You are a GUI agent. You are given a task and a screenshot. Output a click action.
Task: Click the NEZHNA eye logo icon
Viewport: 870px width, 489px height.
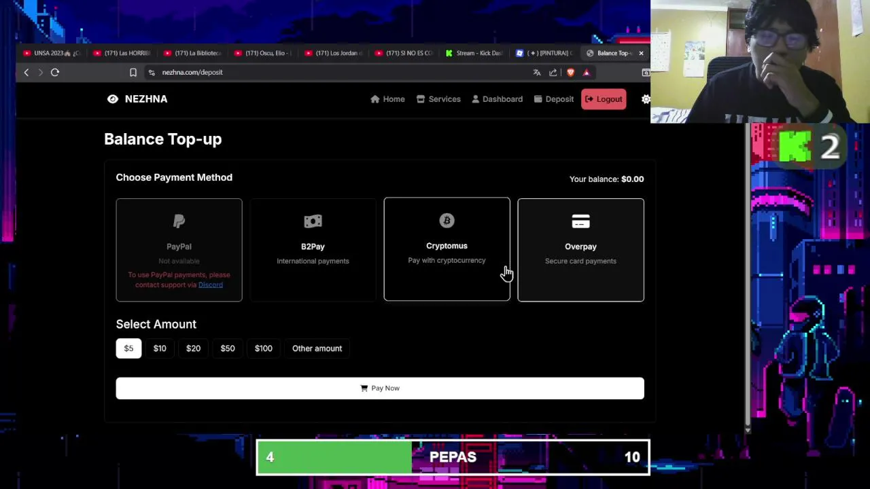pyautogui.click(x=113, y=99)
